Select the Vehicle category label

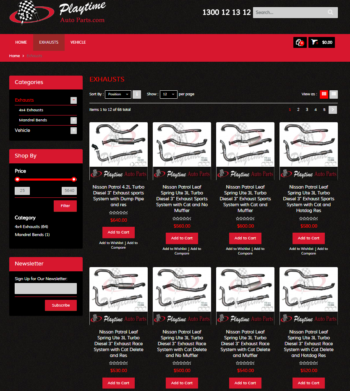[22, 130]
